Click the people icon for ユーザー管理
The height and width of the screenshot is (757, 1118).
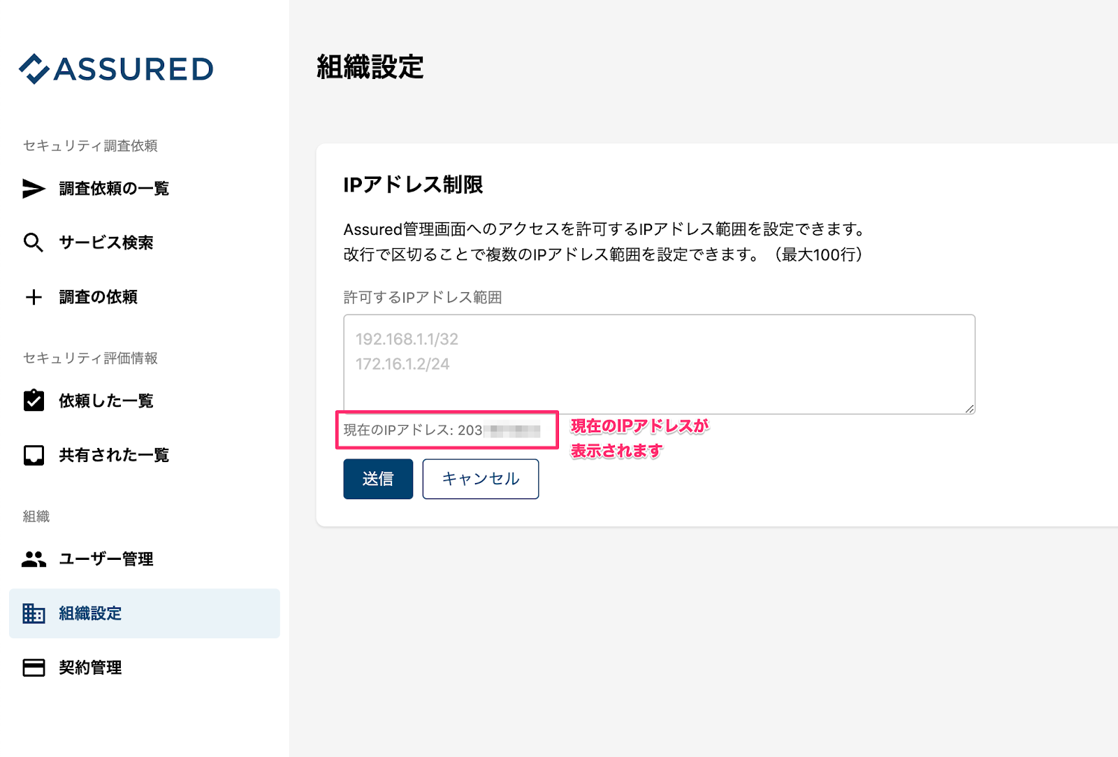[x=34, y=559]
